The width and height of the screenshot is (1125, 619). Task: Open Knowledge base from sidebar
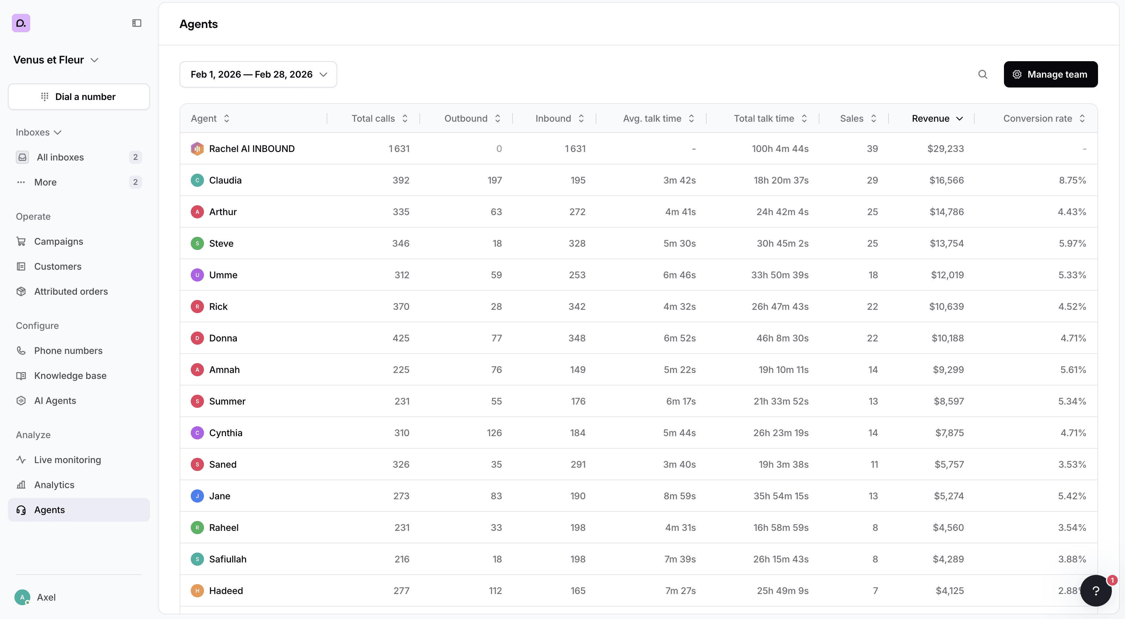[70, 375]
